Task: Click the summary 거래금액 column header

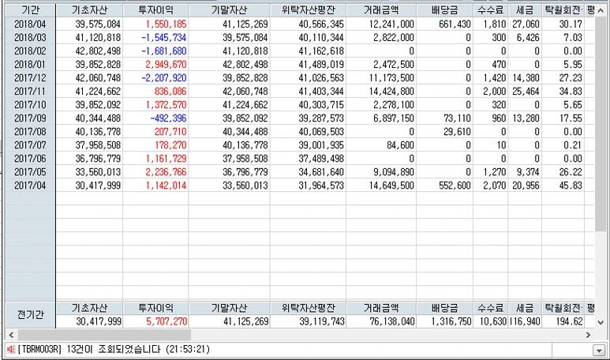Action: [x=381, y=308]
